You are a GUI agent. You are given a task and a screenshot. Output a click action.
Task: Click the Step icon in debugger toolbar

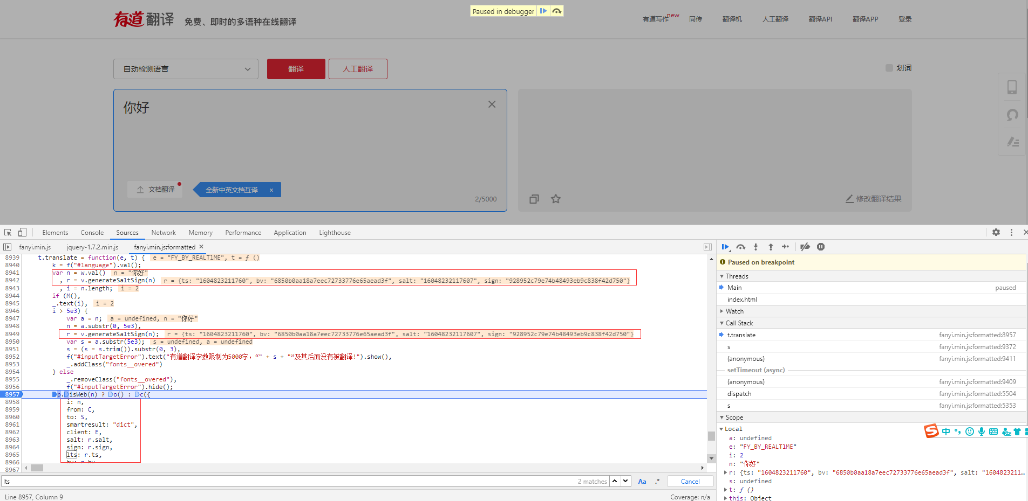pos(785,247)
